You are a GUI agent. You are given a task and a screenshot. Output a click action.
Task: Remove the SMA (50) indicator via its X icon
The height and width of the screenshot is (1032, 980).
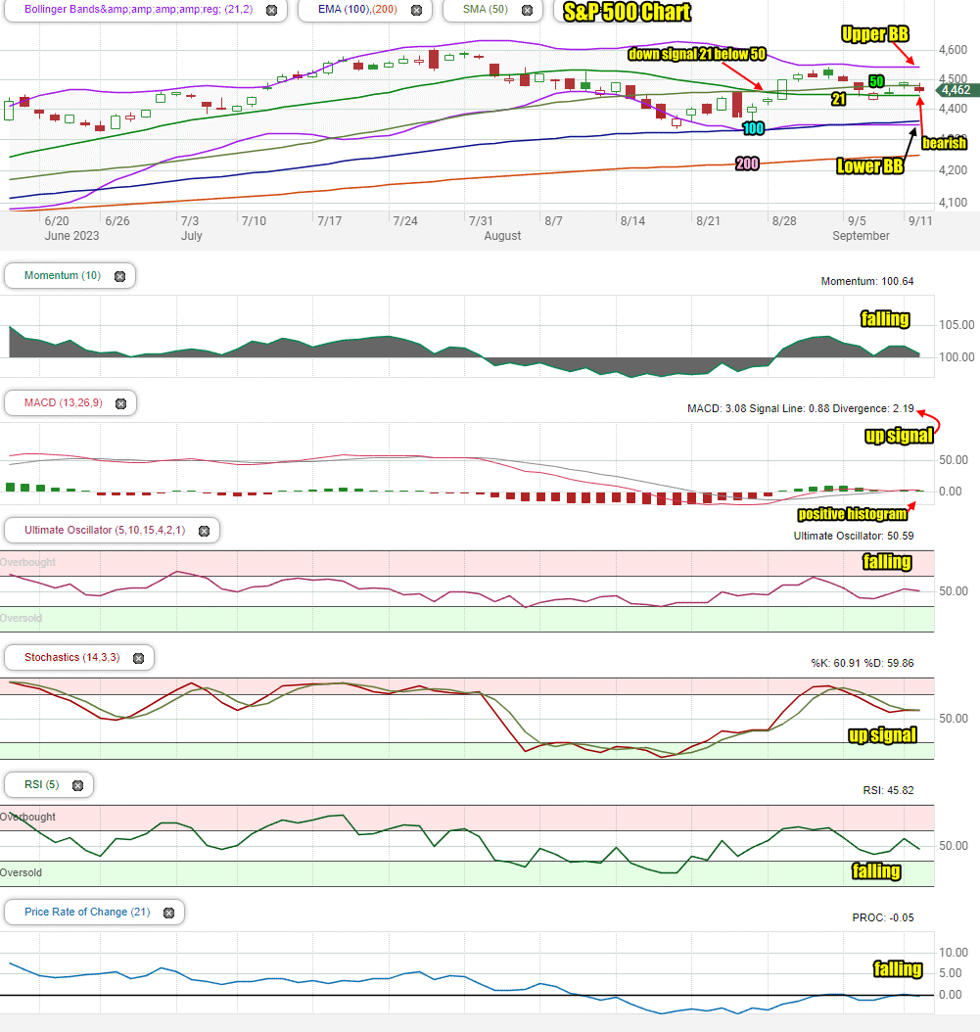pos(527,10)
